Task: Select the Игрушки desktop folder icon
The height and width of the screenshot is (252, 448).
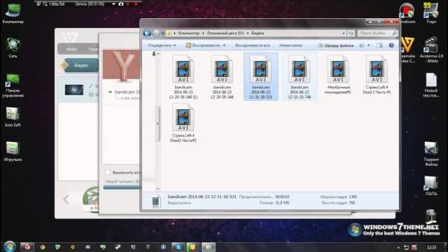Action: click(13, 151)
